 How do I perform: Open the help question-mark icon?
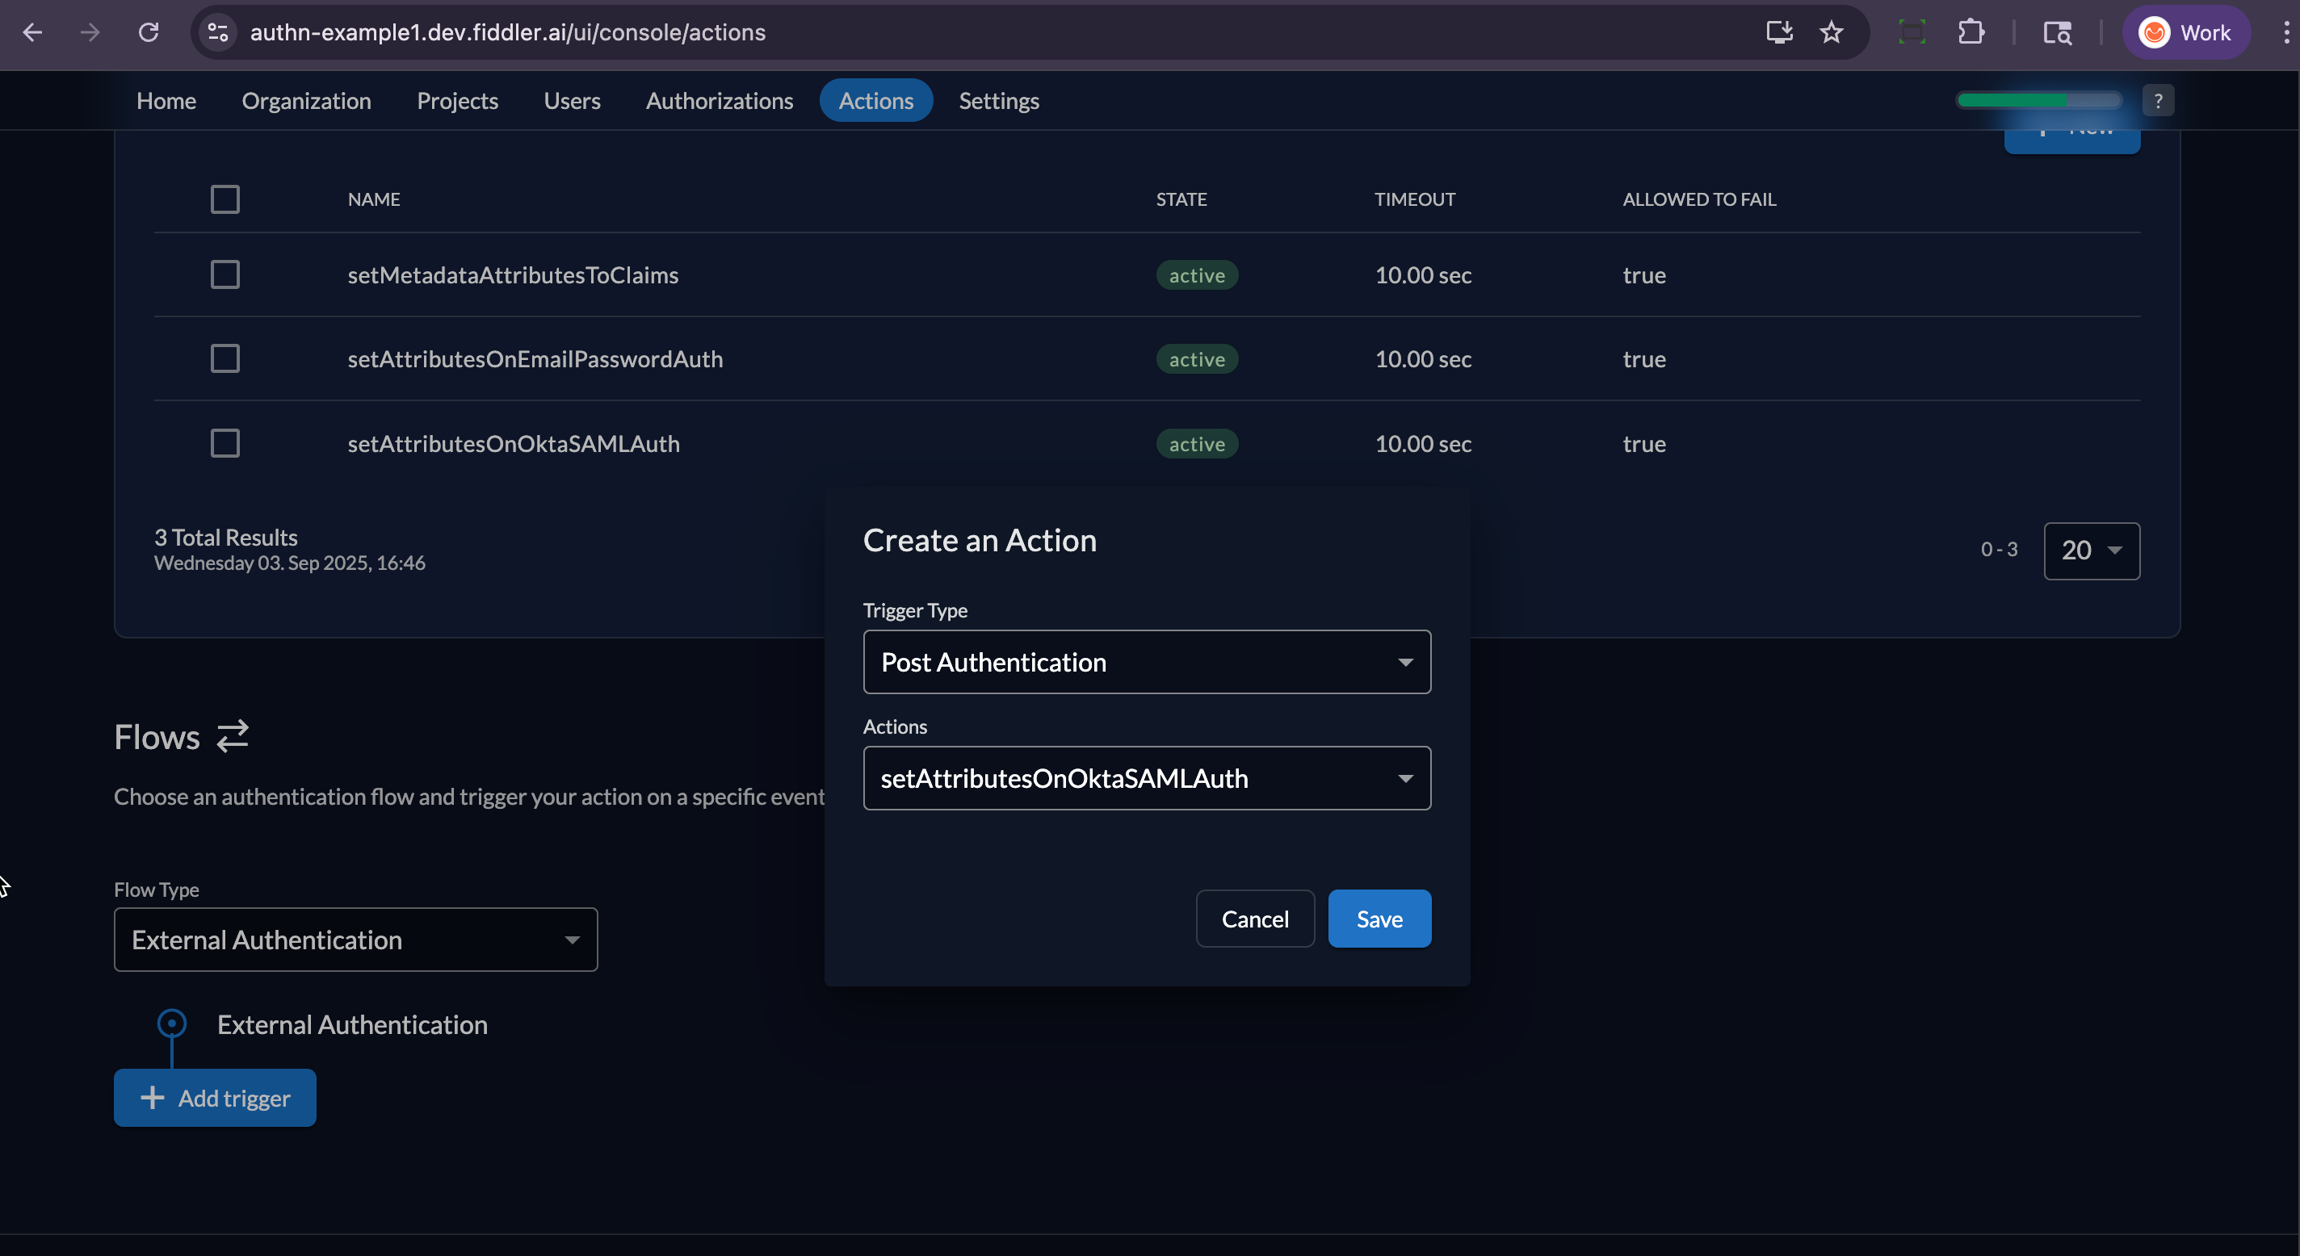[2159, 100]
